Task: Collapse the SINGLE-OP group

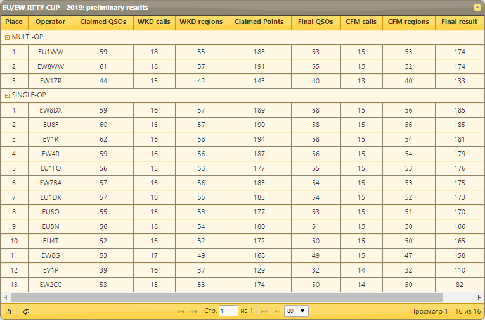Action: 7,95
